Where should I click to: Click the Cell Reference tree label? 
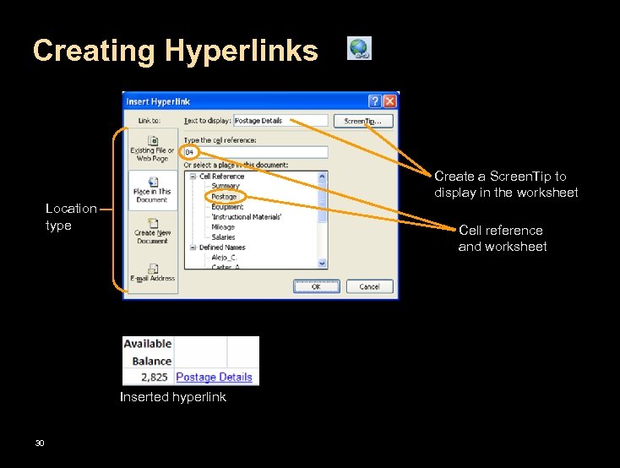221,177
